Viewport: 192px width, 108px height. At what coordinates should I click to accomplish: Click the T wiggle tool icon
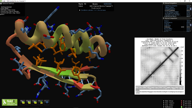35,102
